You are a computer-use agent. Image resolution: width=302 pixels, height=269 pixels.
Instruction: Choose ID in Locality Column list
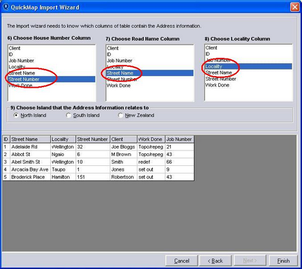coord(248,54)
